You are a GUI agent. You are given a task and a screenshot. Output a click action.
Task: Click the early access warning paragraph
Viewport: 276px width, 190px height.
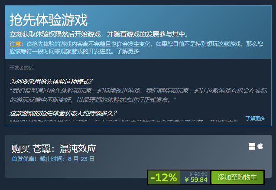point(136,48)
